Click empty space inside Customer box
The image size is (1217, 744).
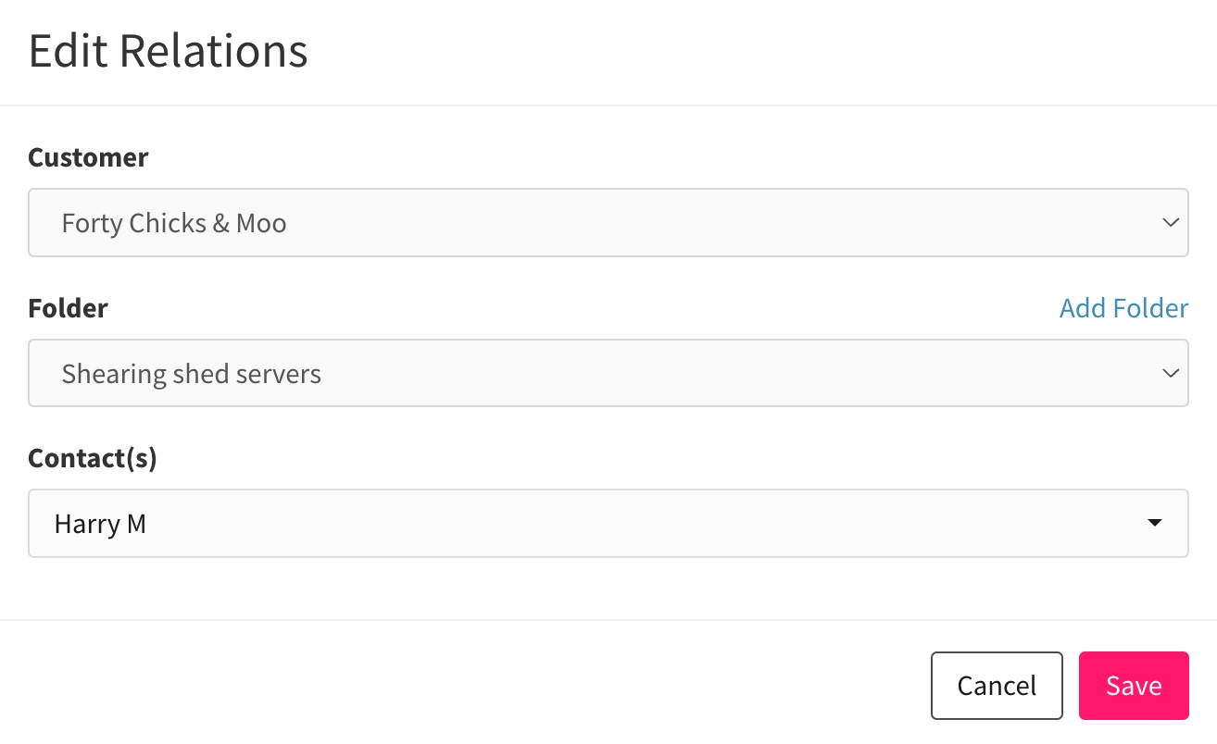(x=722, y=223)
